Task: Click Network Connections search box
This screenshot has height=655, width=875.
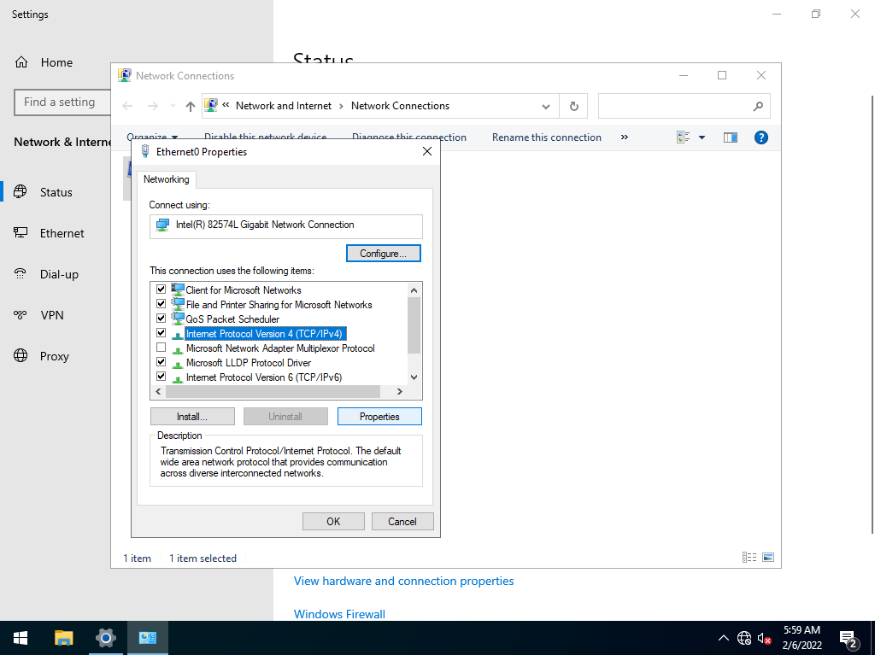Action: (684, 106)
